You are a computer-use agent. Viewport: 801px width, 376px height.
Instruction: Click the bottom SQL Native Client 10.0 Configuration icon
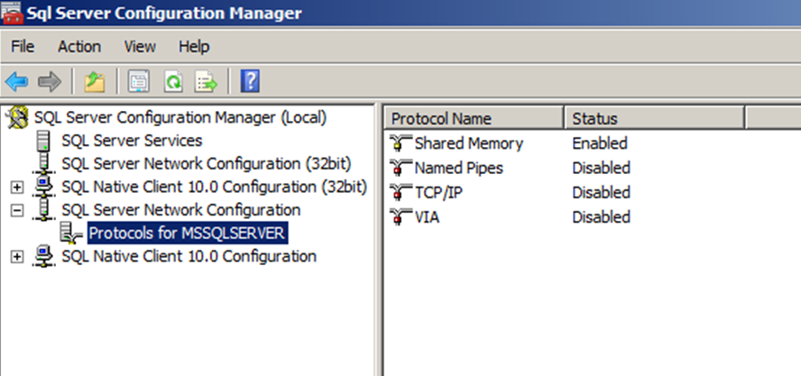coord(44,256)
